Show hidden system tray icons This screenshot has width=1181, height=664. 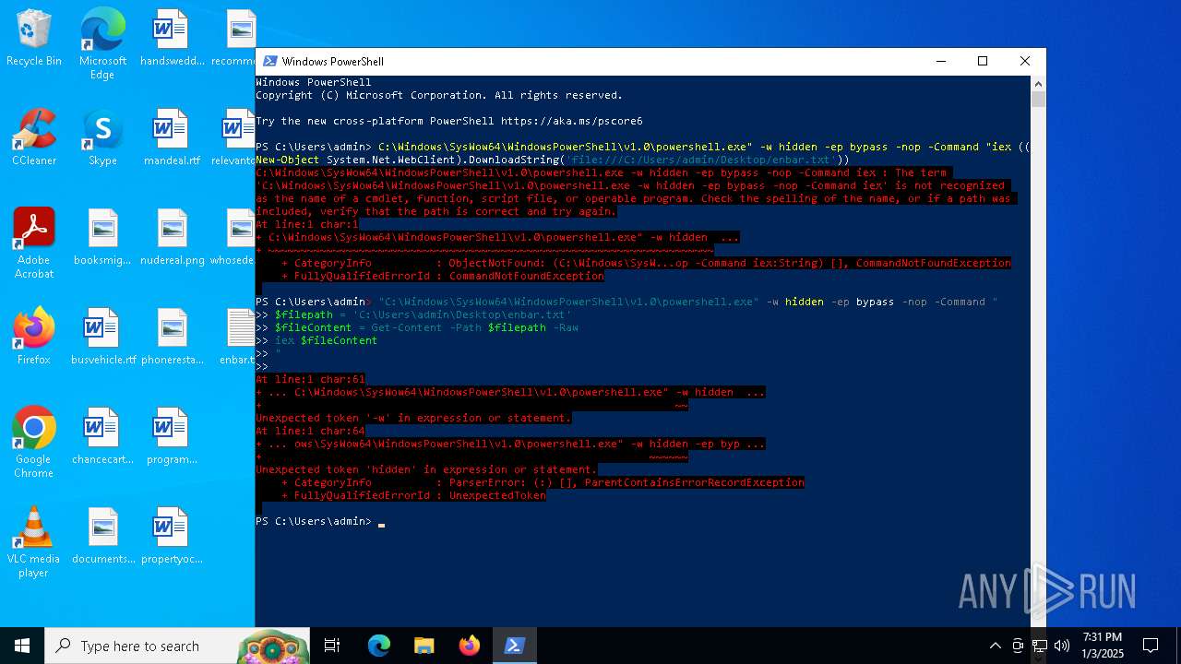(995, 646)
